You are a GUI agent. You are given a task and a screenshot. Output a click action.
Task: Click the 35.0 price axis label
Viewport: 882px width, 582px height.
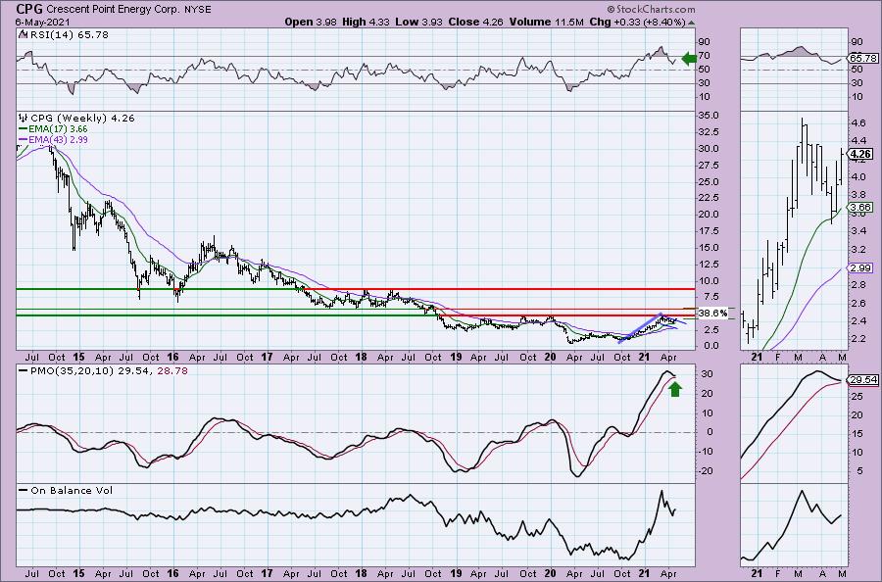point(709,116)
